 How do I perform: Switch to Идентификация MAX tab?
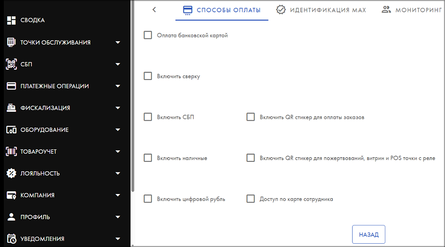(x=321, y=10)
